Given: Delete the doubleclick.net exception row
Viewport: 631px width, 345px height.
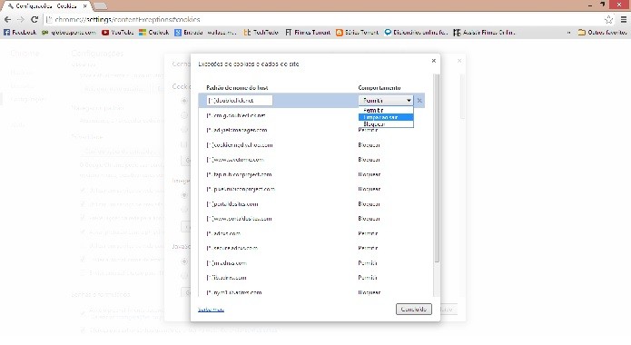Looking at the screenshot, I should click(x=419, y=101).
